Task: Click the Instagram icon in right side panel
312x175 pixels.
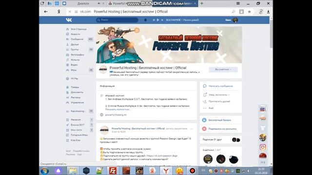Action: tap(263, 147)
